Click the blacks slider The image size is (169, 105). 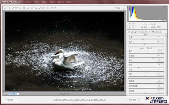pyautogui.click(x=146, y=76)
